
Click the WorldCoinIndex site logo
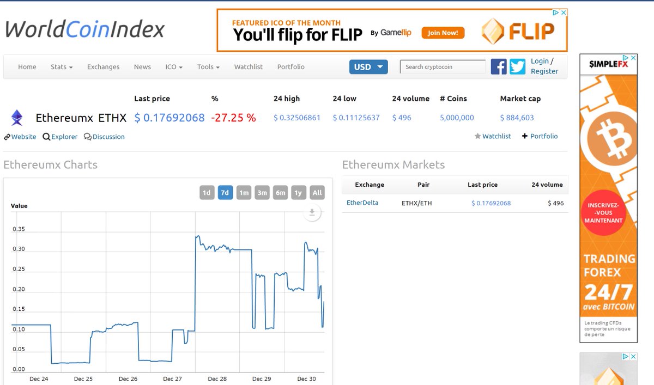84,29
